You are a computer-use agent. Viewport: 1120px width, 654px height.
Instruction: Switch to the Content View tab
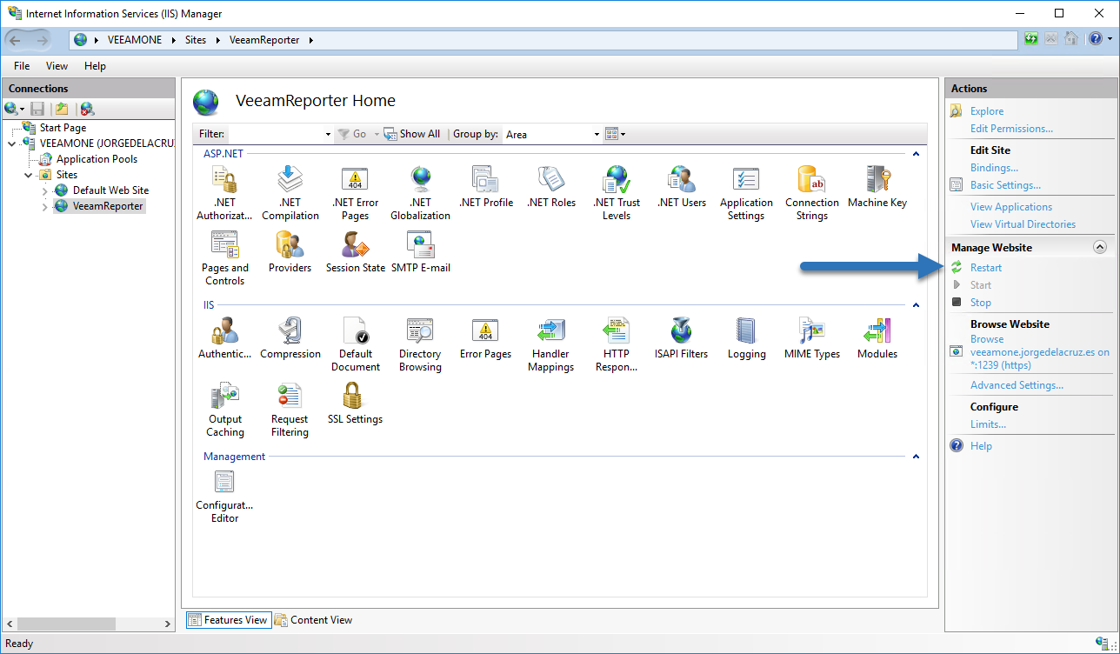[x=314, y=620]
